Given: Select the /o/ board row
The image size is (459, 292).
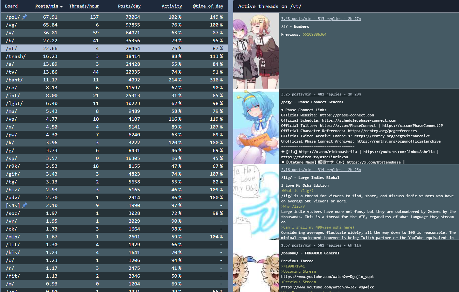Looking at the screenshot, I should coord(114,260).
